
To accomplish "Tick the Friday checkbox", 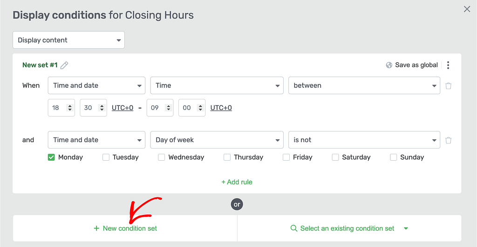I will click(x=286, y=157).
